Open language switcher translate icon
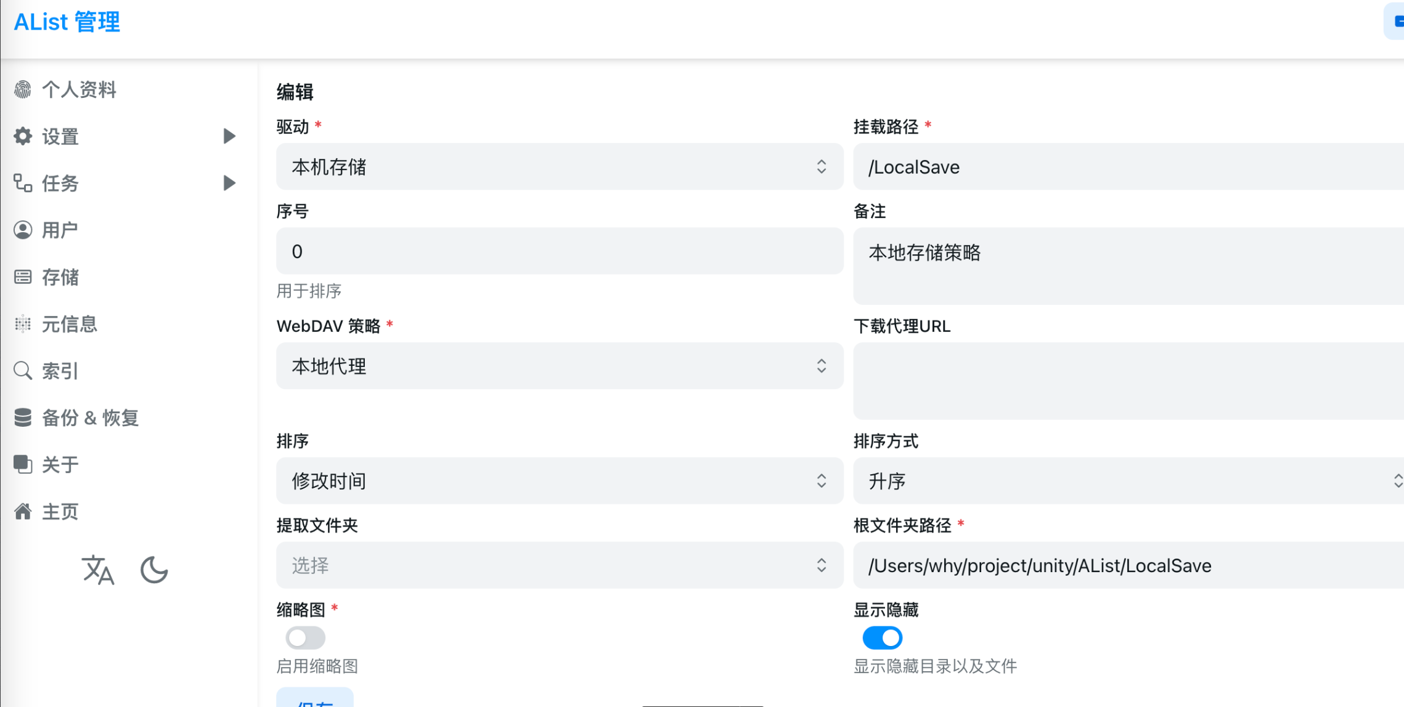Image resolution: width=1404 pixels, height=707 pixels. (98, 570)
